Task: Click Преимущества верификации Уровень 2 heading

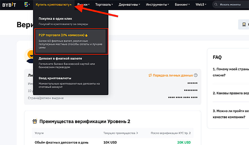Action: [x=85, y=121]
